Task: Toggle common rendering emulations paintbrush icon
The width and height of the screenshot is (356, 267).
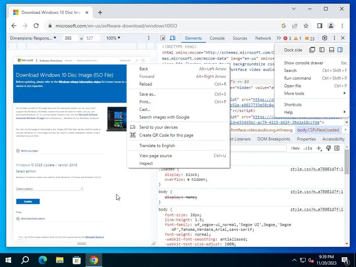Action: pos(328,148)
